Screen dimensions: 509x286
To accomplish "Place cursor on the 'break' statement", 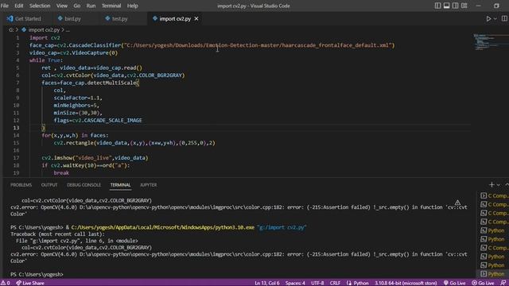I will pyautogui.click(x=61, y=173).
